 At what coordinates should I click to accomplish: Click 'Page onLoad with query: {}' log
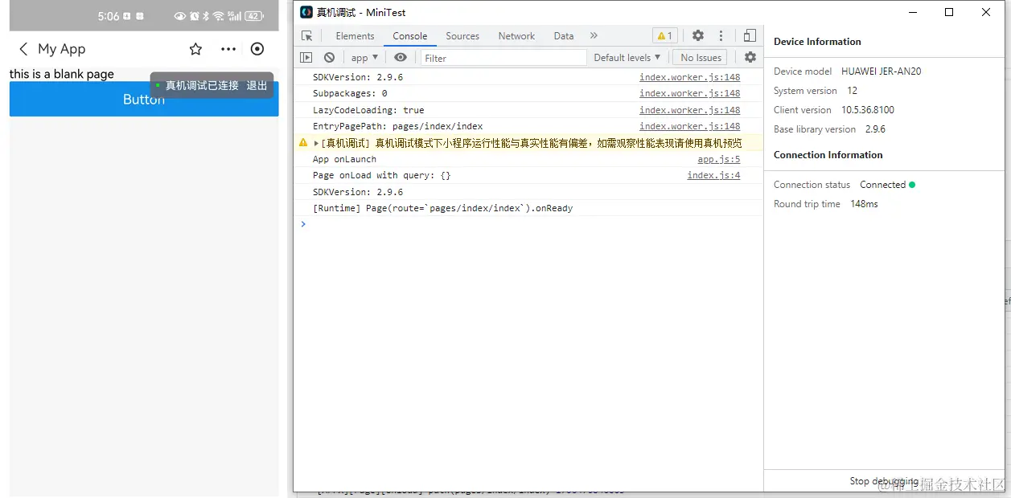(x=382, y=176)
